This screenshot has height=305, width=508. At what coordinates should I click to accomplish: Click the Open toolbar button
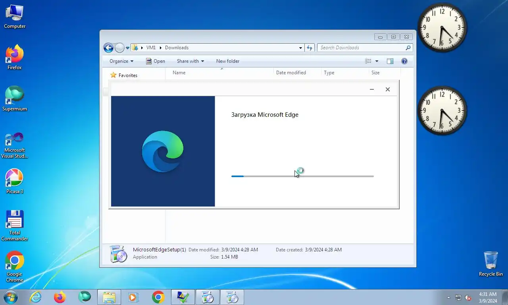155,61
